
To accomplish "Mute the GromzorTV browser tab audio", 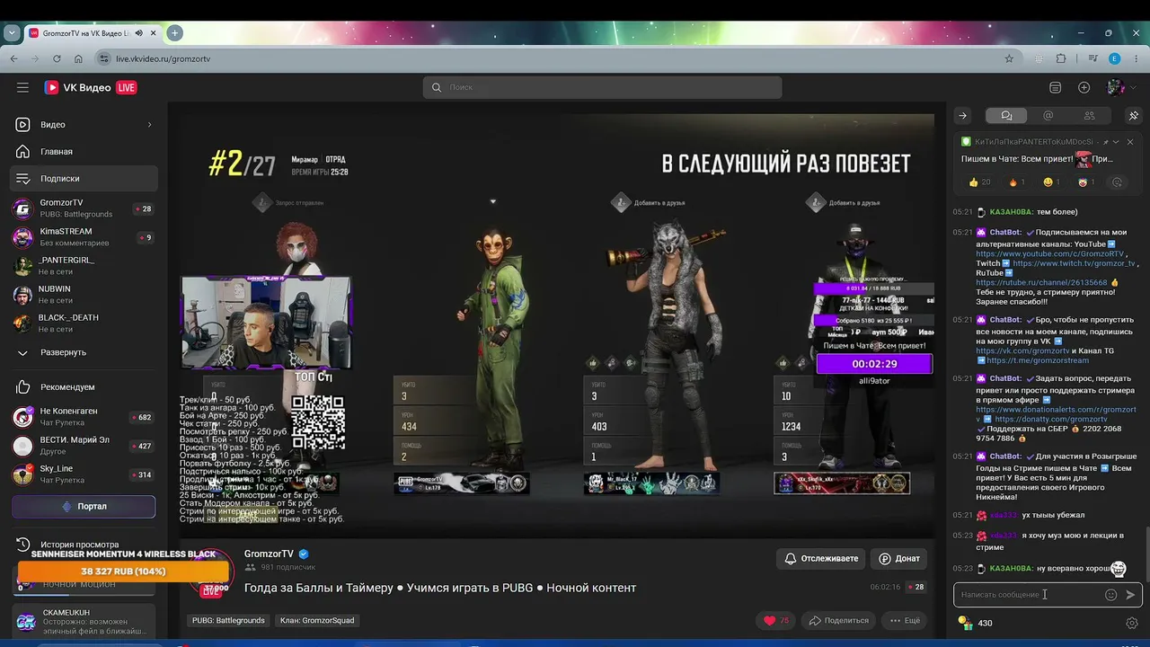I will (x=137, y=33).
